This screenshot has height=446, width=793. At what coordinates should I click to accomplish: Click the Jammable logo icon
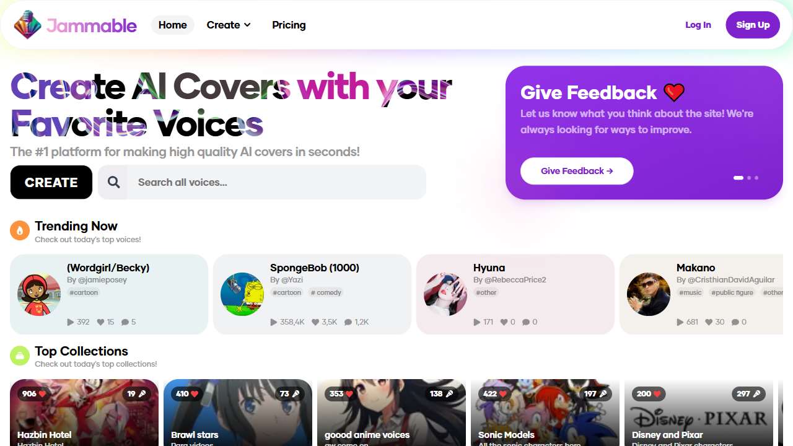click(27, 25)
